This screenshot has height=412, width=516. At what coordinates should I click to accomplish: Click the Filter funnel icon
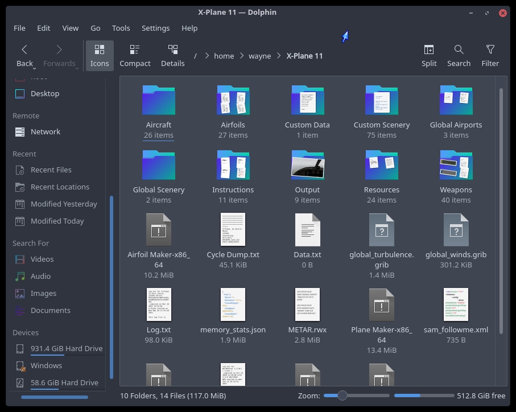click(x=490, y=50)
